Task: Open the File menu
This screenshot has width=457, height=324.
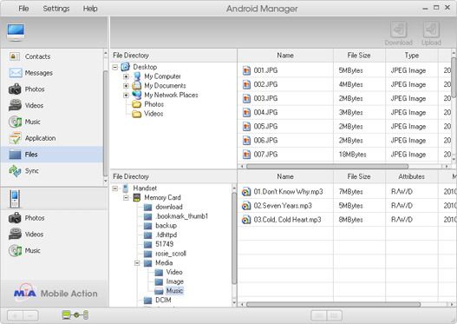Action: click(x=23, y=9)
